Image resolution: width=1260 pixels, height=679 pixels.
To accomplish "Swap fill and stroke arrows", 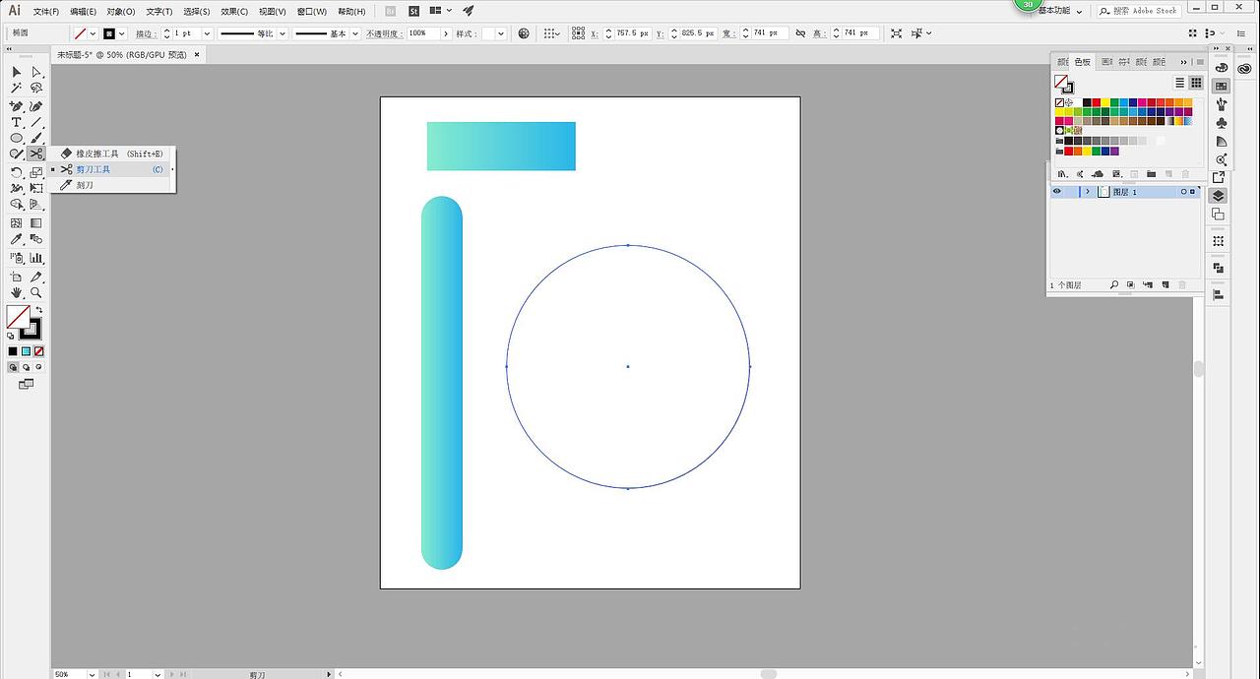I will [x=38, y=309].
